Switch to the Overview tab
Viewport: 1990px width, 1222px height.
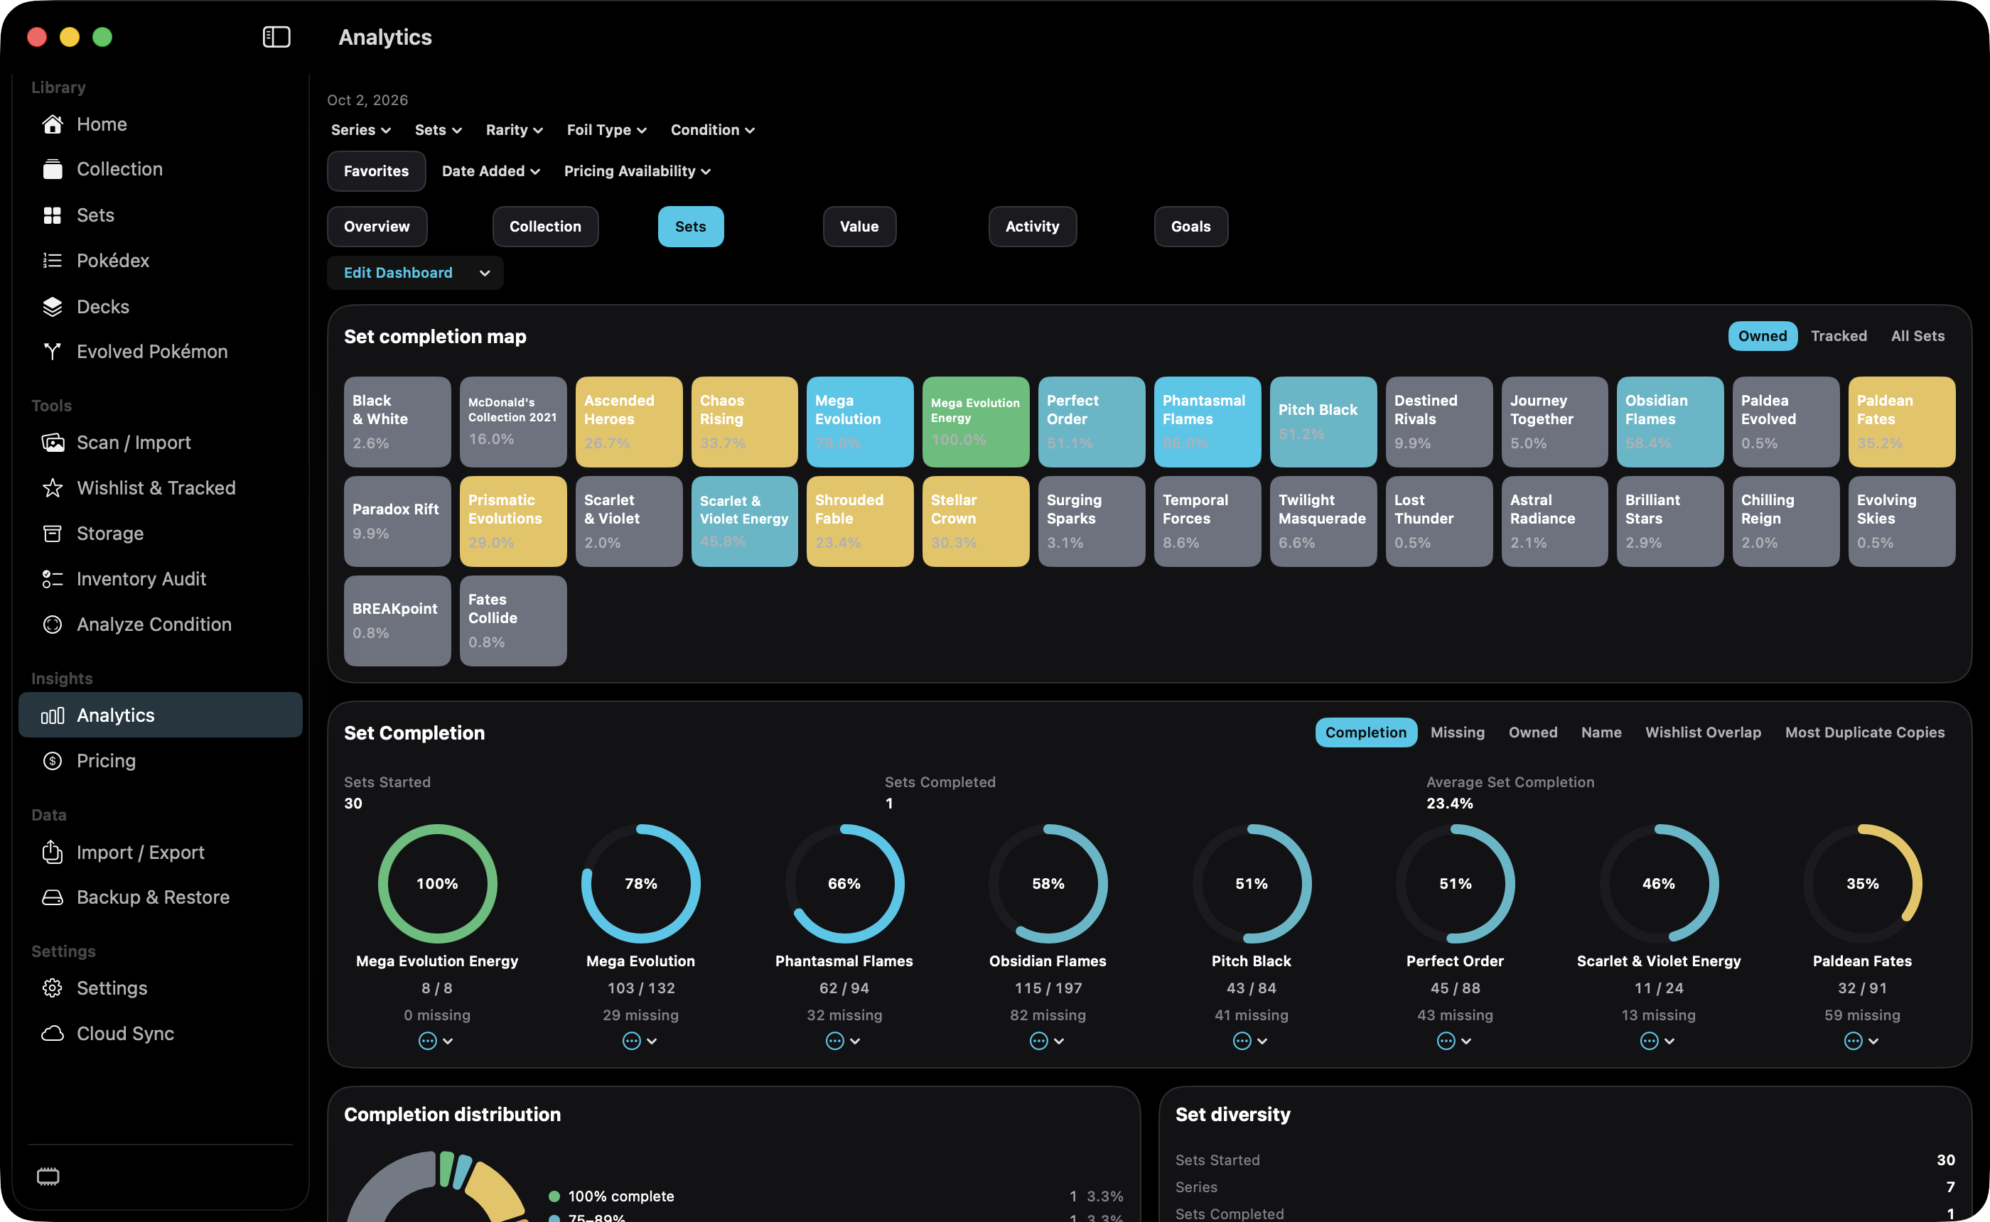pyautogui.click(x=377, y=227)
